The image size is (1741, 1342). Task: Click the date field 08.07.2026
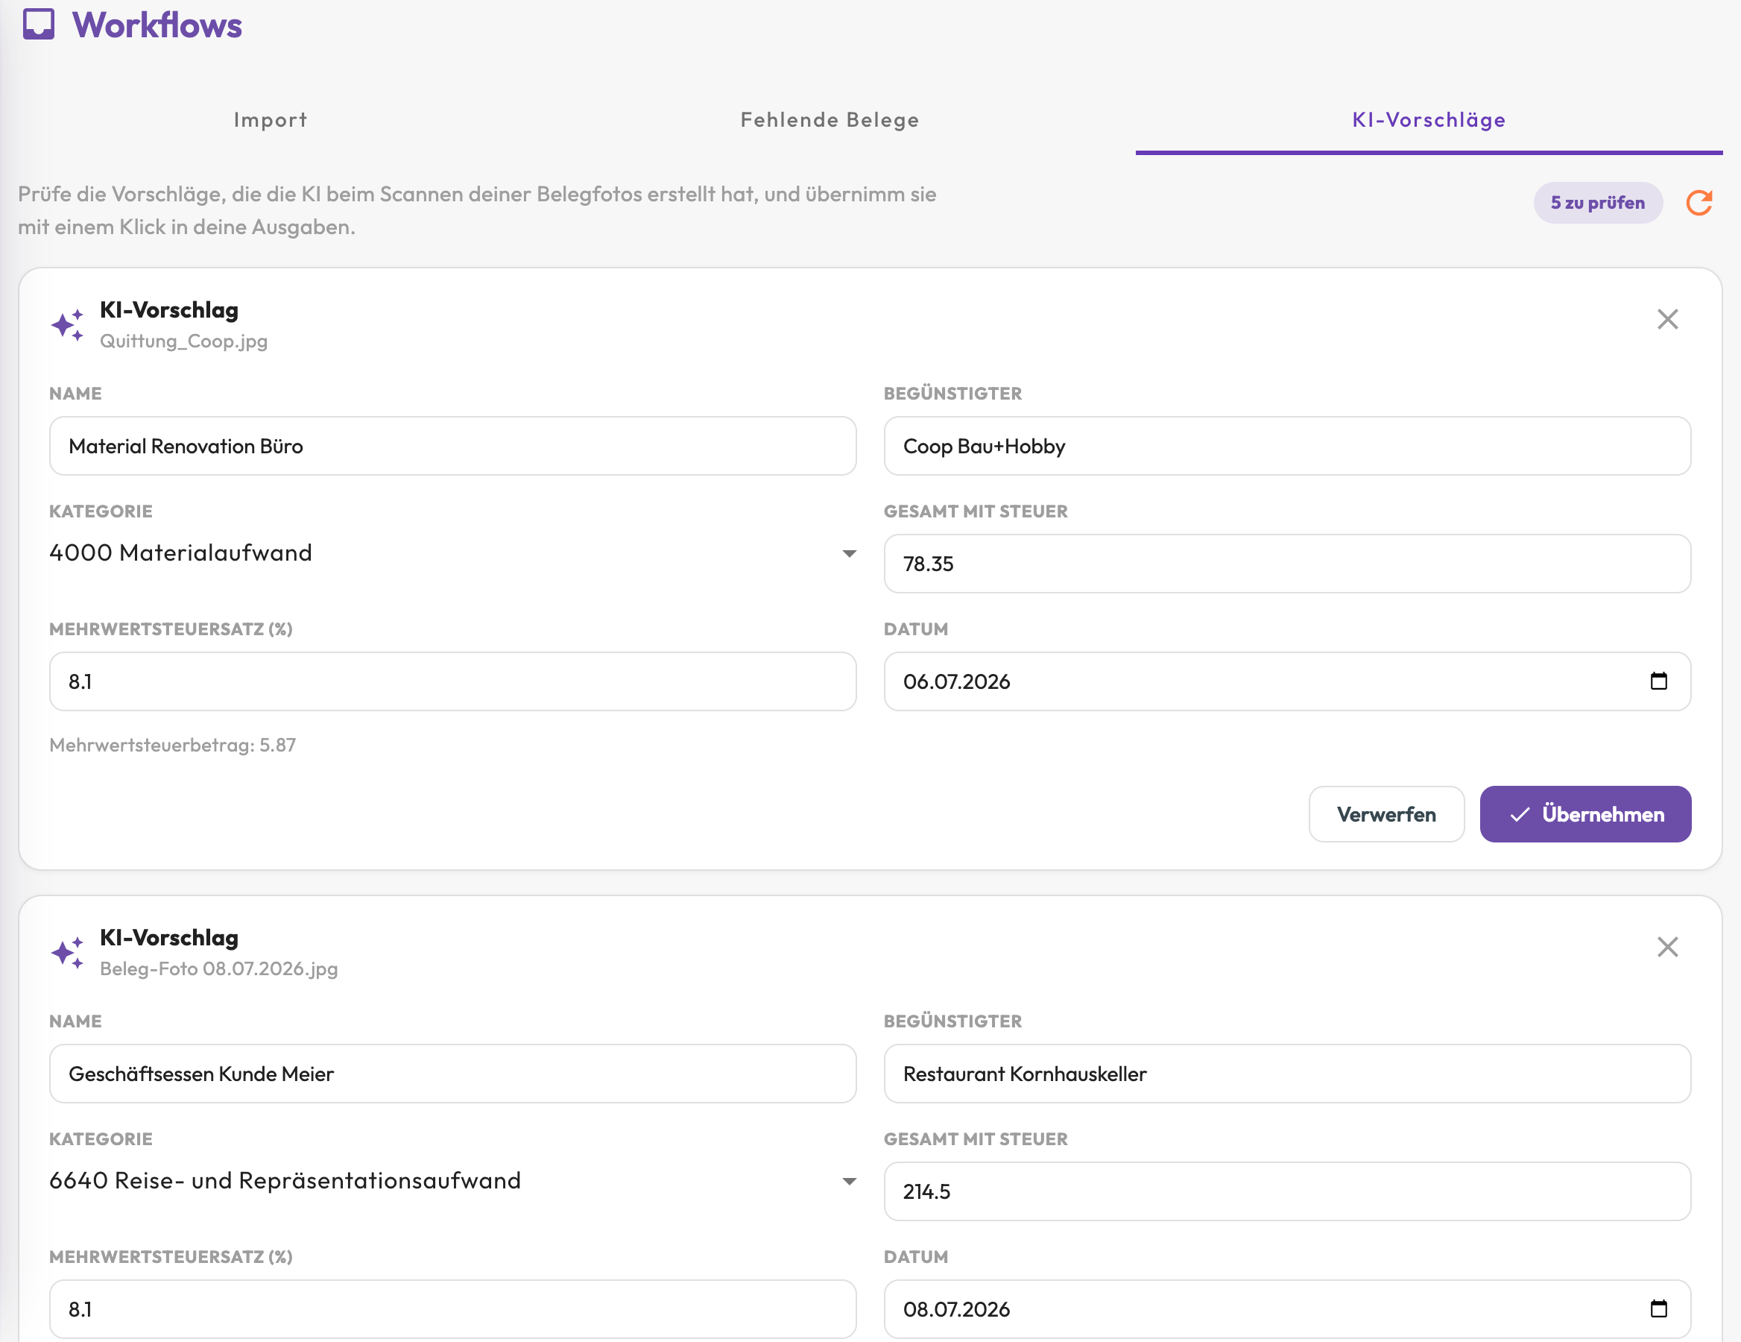click(x=1287, y=1309)
